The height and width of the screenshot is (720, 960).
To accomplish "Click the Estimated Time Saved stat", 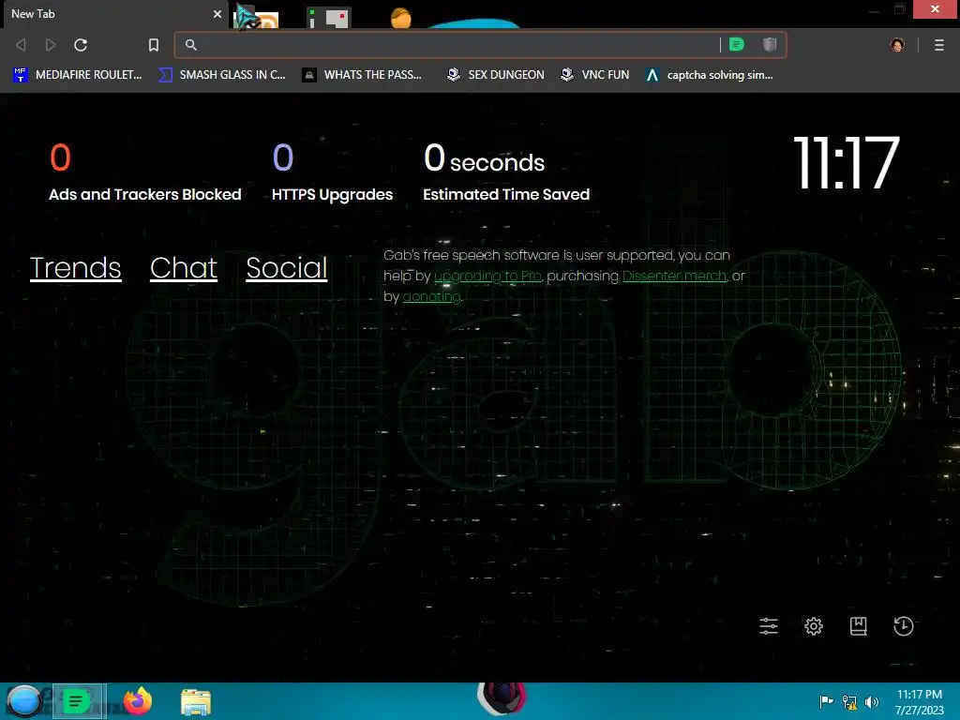I will [506, 172].
